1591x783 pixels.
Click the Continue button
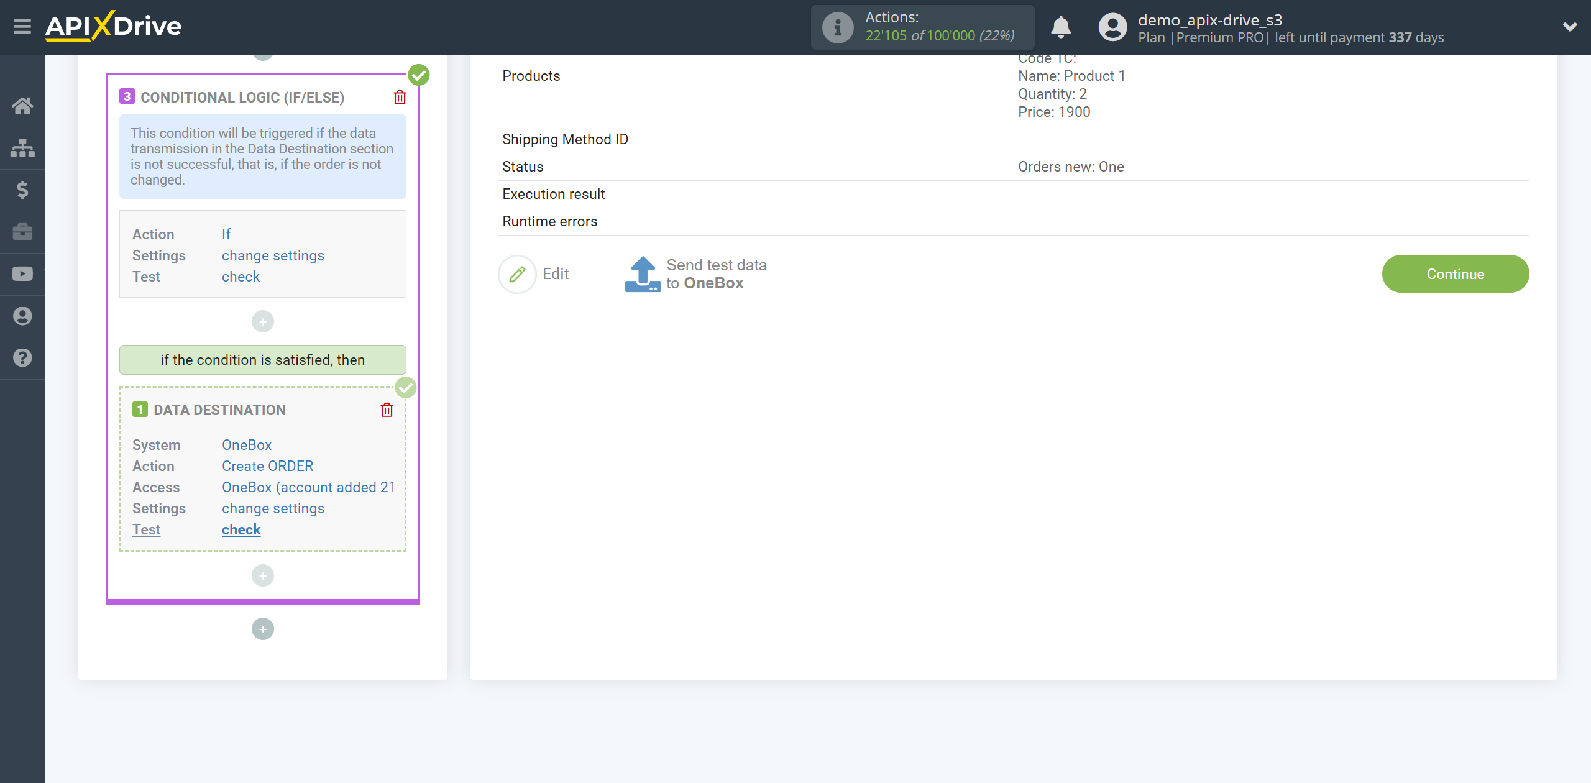click(1455, 274)
